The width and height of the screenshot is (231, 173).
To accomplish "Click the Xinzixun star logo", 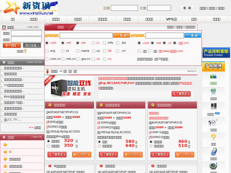I will (29, 8).
